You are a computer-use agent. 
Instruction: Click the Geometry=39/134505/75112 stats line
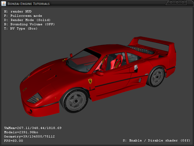click(29, 136)
